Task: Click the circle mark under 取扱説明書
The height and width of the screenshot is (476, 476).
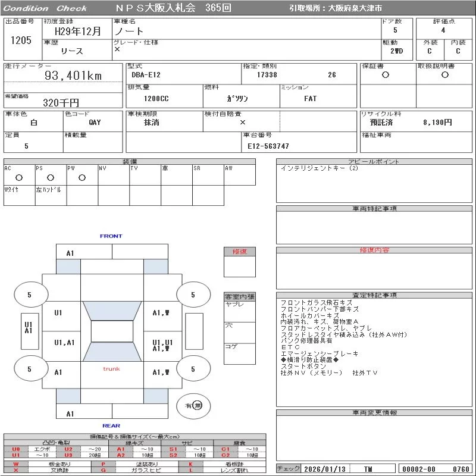Action: pos(444,75)
